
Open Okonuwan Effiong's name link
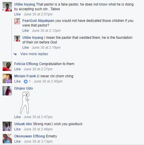point(30,136)
